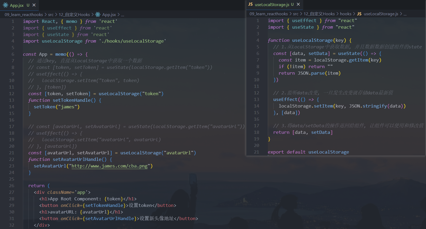The width and height of the screenshot is (426, 229).
Task: Click 'setToken("james")' on line 14
Action: click(x=57, y=107)
